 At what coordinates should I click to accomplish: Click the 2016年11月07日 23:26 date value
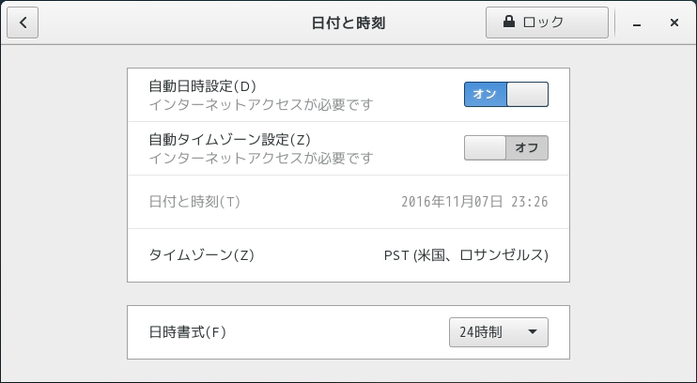tap(473, 202)
